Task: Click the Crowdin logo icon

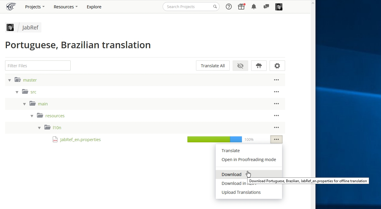Action: point(11,7)
